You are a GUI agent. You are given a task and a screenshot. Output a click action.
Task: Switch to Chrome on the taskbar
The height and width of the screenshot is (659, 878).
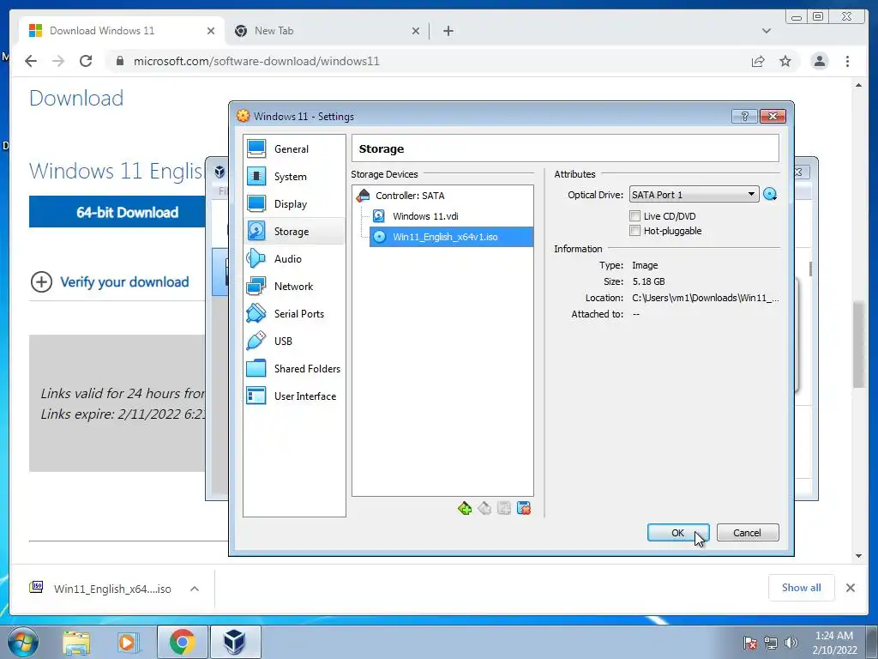[183, 642]
